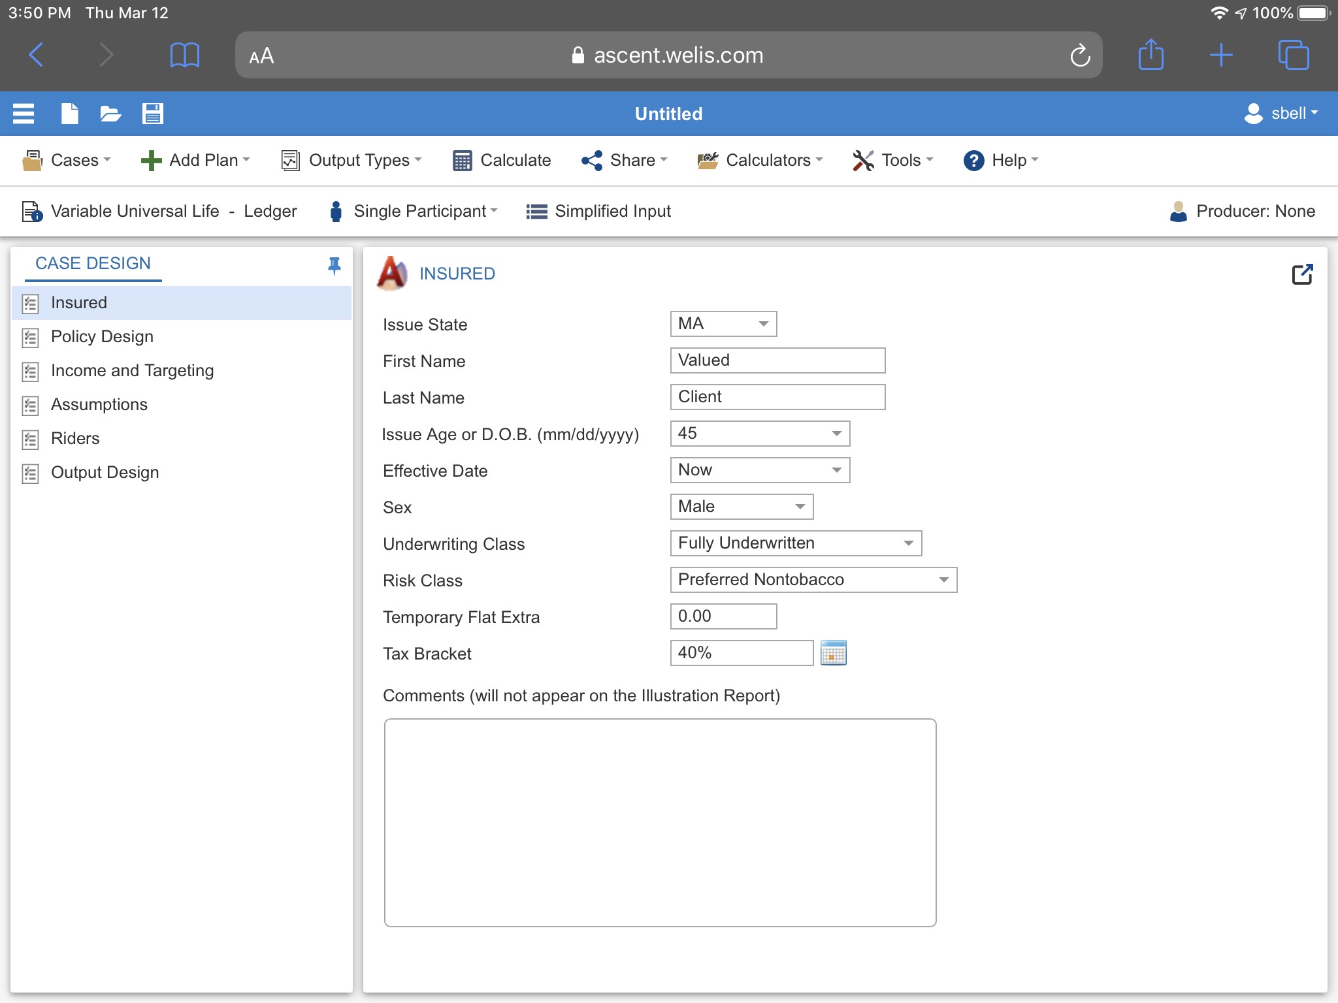This screenshot has height=1003, width=1338.
Task: Pop out the Insured panel
Action: 1301,274
